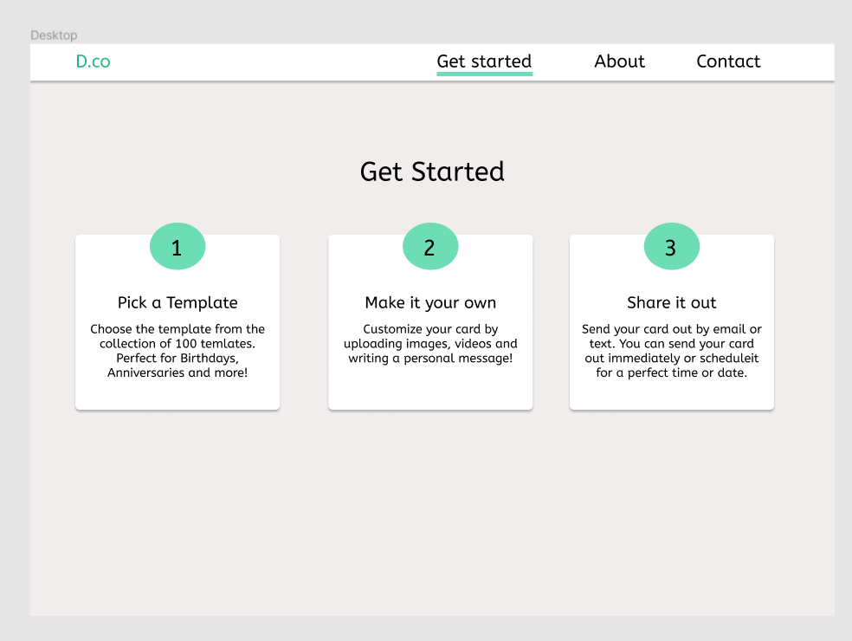Click the Share it out title
This screenshot has height=641, width=852.
point(671,302)
